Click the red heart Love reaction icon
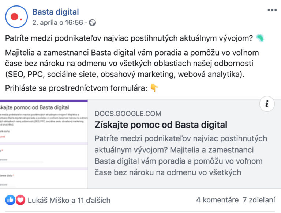This screenshot has height=213, width=281. (x=20, y=200)
